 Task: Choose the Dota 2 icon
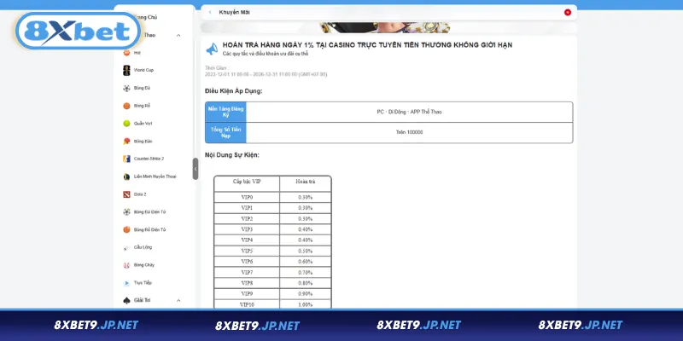[126, 194]
